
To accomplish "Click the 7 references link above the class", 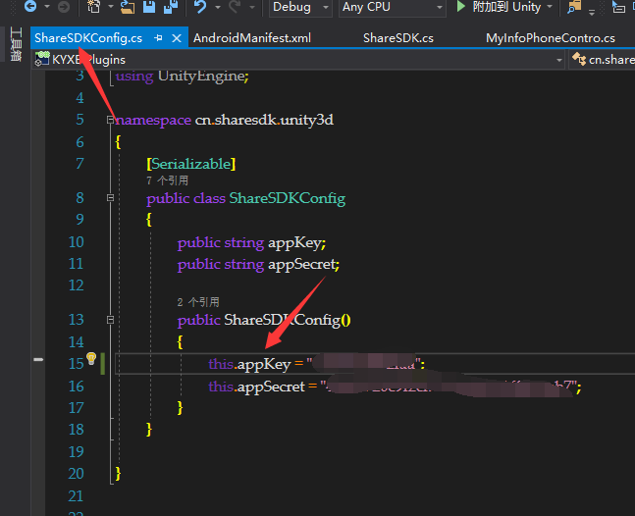I will coord(167,181).
